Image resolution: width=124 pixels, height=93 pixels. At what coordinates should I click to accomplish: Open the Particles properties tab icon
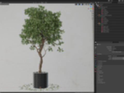[x=95, y=61]
